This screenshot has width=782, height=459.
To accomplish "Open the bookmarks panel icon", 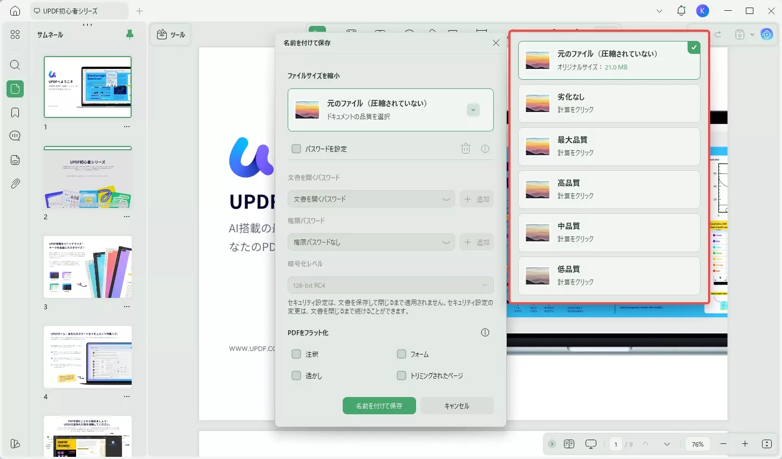I will point(15,113).
